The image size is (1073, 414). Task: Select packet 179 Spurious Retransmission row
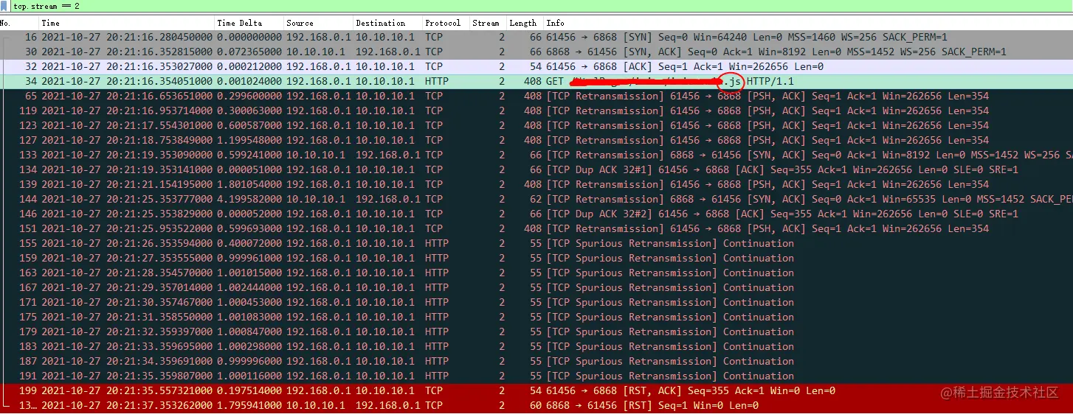coord(536,332)
